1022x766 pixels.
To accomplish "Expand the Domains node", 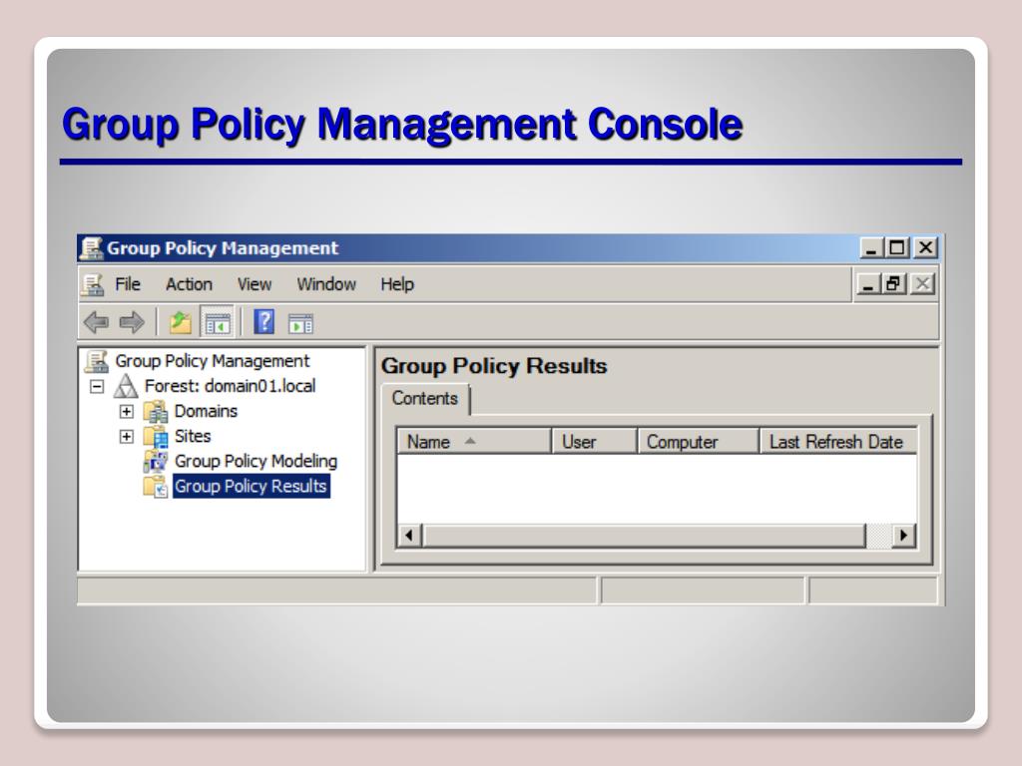I will tap(127, 412).
